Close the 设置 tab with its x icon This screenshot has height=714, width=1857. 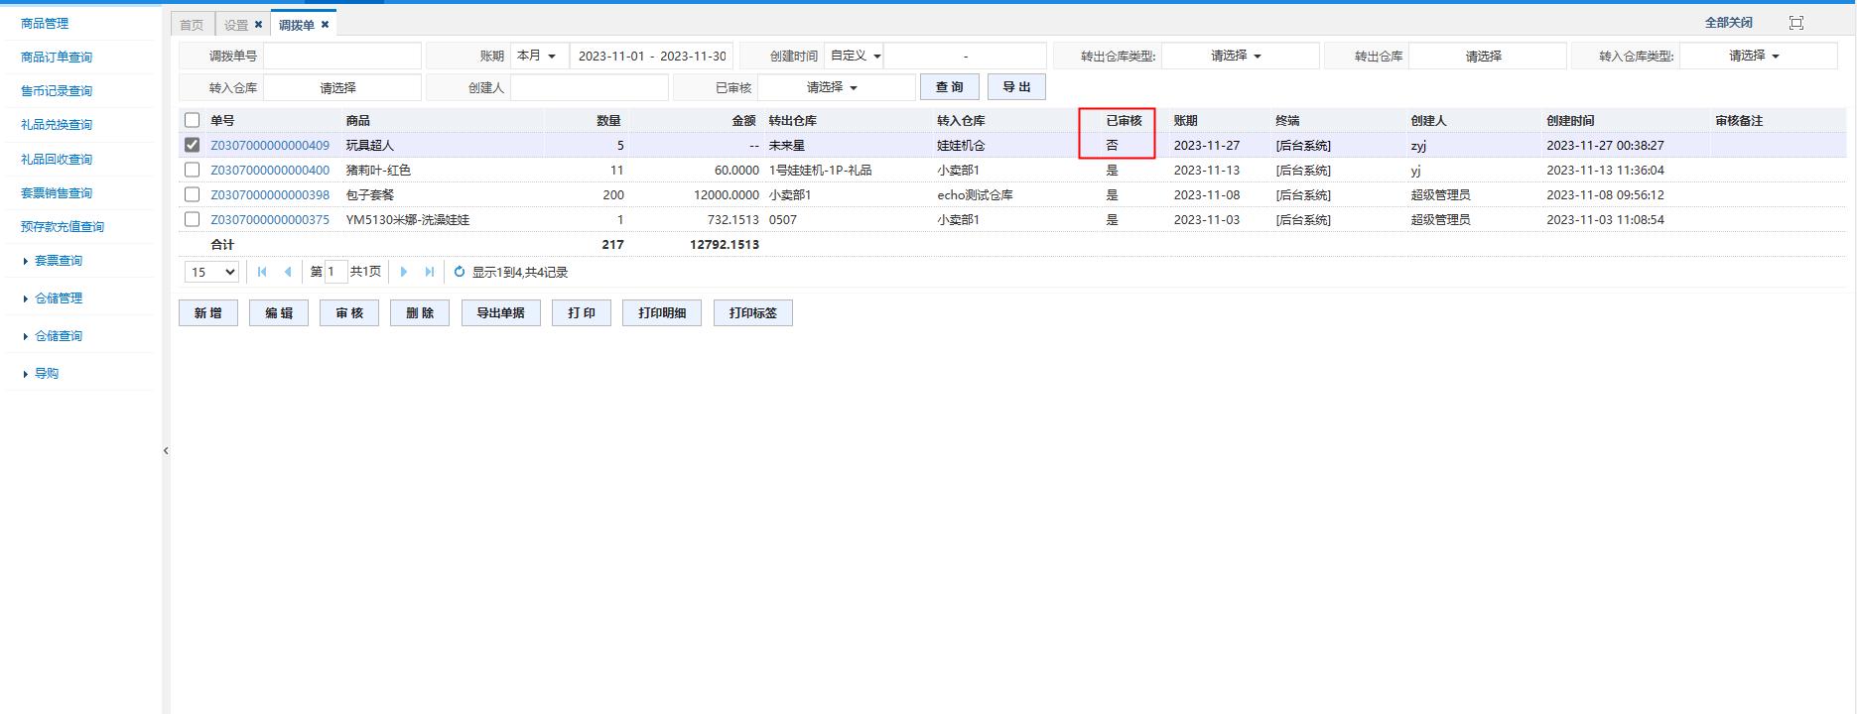[259, 25]
